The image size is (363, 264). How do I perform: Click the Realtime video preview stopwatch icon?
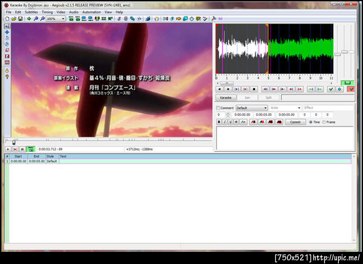[x=7, y=71]
